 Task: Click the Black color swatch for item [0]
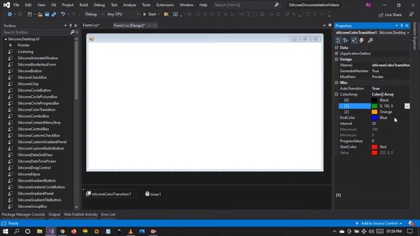click(x=375, y=100)
